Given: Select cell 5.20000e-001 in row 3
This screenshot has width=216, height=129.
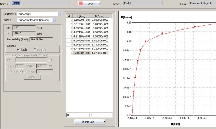Looking at the screenshot, I should (x=100, y=28).
